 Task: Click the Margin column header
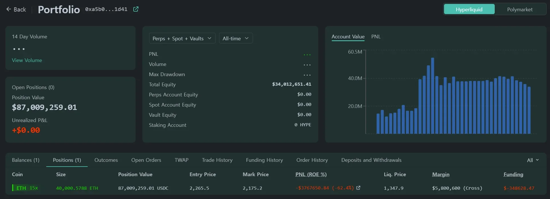click(x=441, y=174)
